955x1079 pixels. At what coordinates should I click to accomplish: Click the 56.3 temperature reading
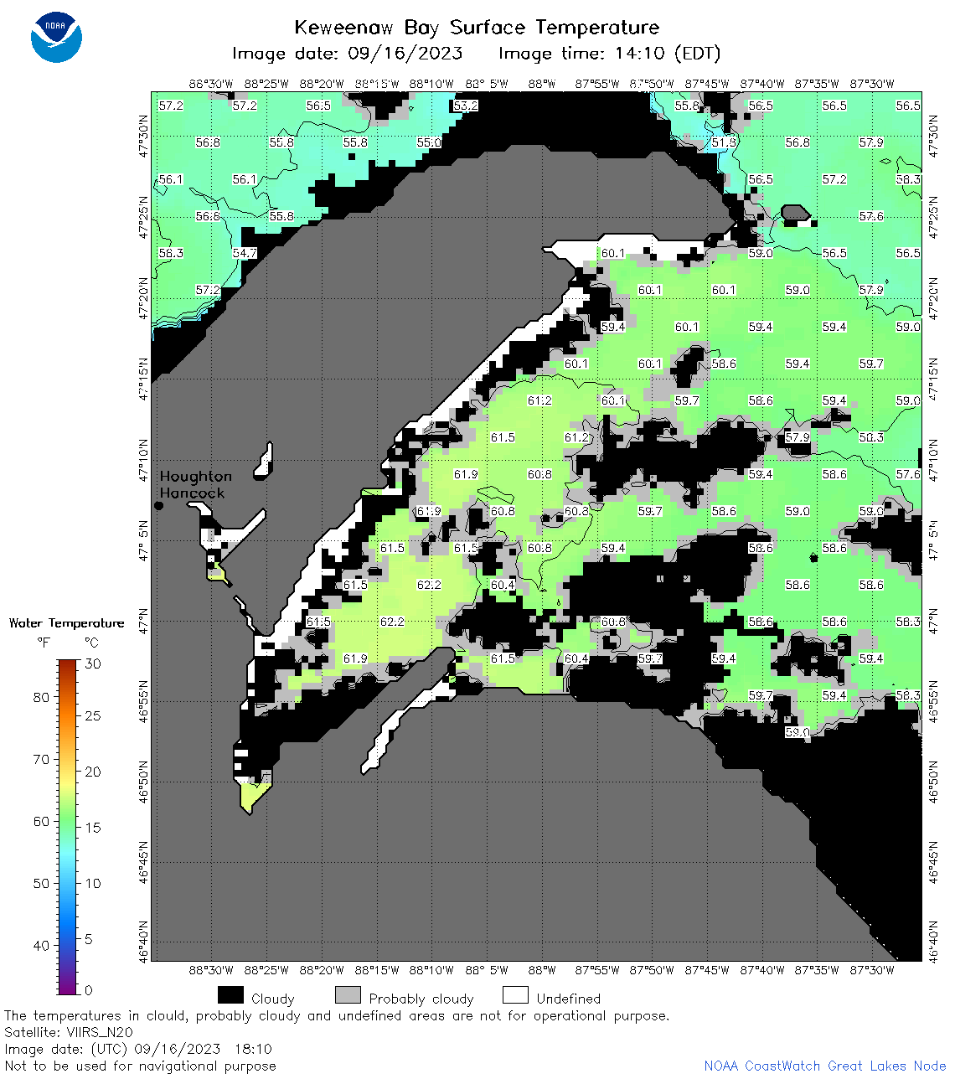[171, 253]
